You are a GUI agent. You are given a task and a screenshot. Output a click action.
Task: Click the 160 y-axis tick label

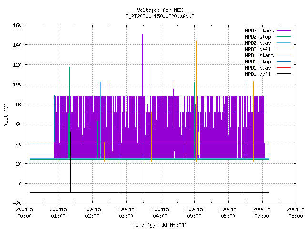pyautogui.click(x=17, y=25)
